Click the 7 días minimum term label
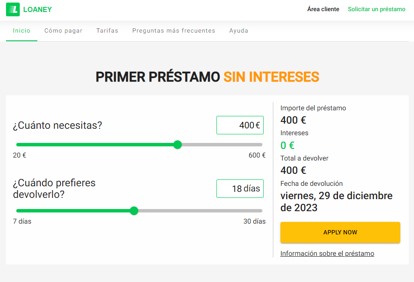 (22, 221)
